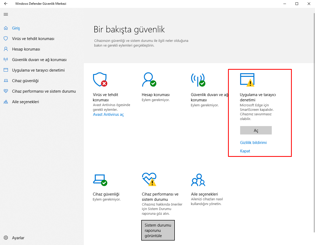This screenshot has height=245, width=315.
Task: Click the back arrow in title bar
Action: point(6,4)
